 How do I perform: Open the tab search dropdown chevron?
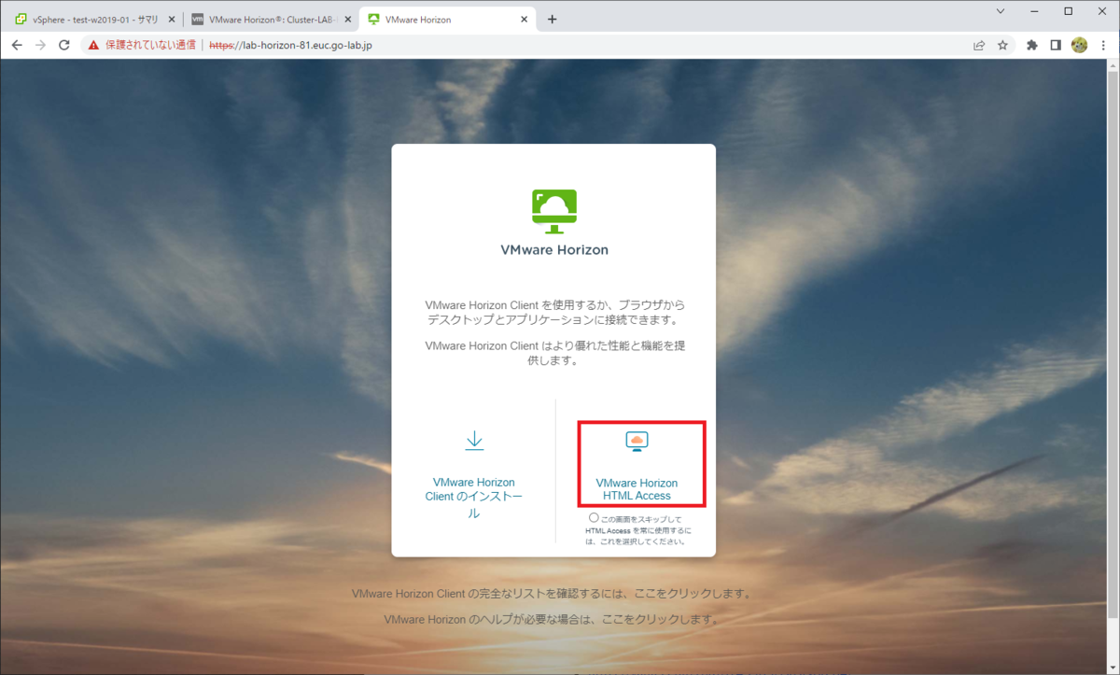pos(1001,11)
